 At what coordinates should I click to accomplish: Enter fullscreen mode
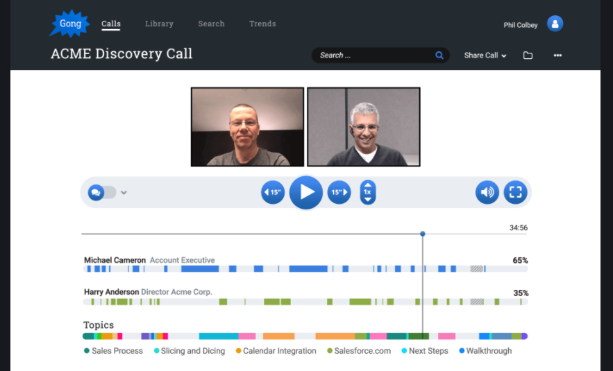516,192
